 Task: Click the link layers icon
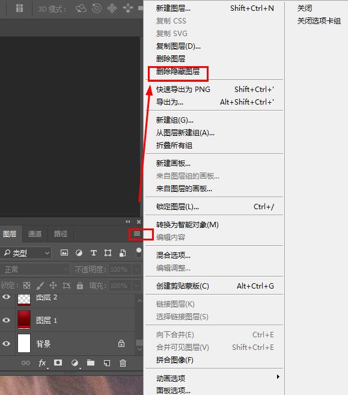pos(26,363)
